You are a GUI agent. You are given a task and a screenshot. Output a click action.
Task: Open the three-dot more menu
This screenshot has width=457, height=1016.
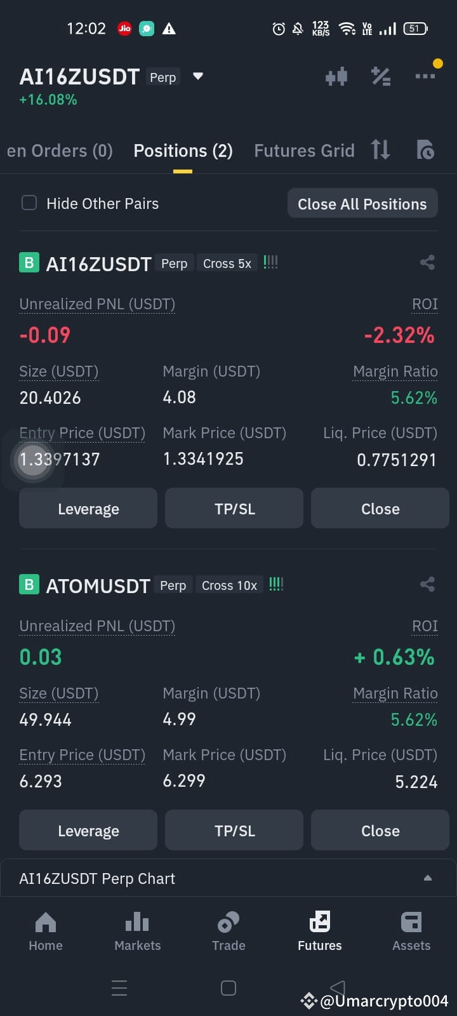click(x=425, y=76)
